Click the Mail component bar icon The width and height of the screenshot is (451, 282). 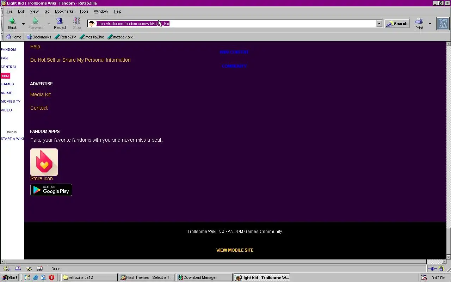point(18,269)
